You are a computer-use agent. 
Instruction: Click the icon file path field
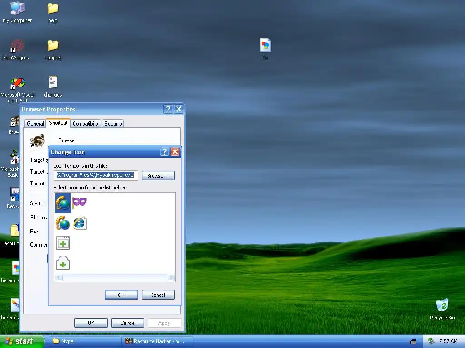(96, 175)
